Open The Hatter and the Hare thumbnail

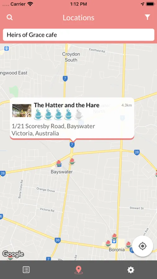click(22, 111)
